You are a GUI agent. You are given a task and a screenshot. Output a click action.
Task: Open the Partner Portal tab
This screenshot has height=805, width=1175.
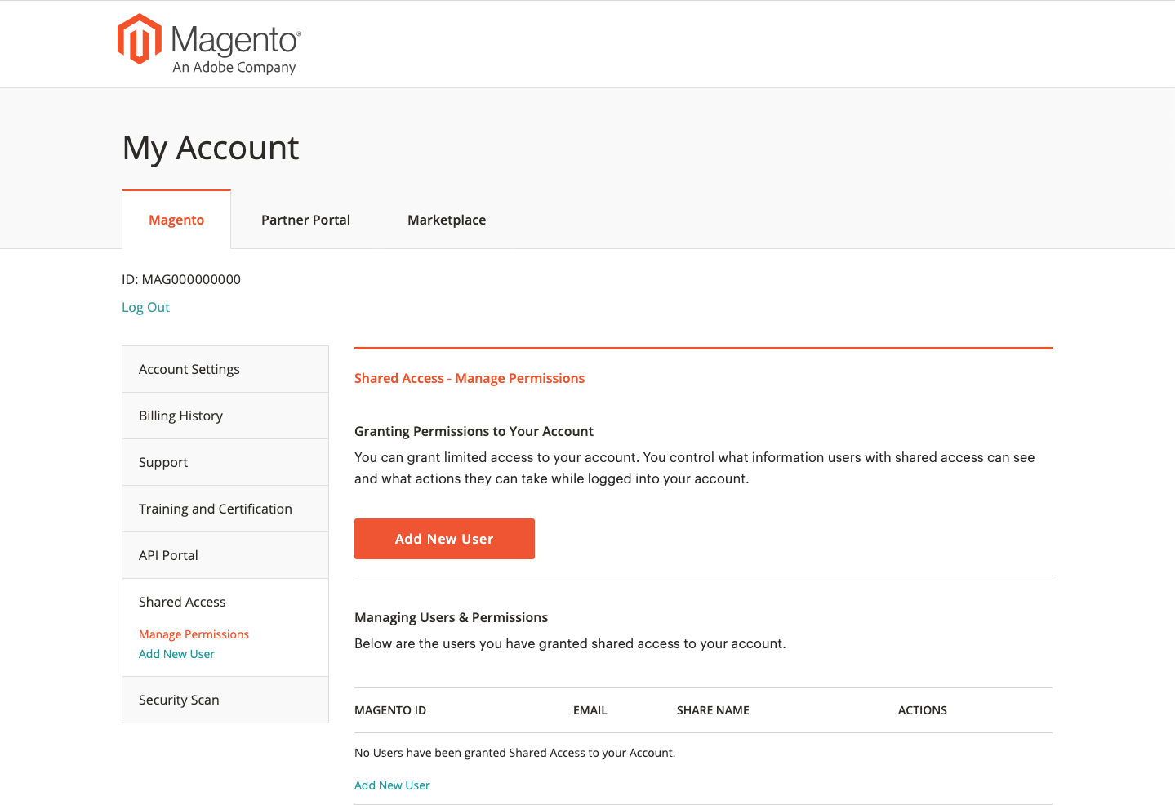click(305, 220)
